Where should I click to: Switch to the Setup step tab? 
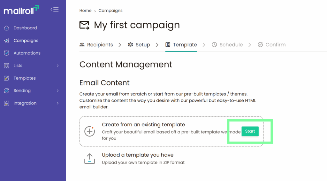(x=139, y=45)
